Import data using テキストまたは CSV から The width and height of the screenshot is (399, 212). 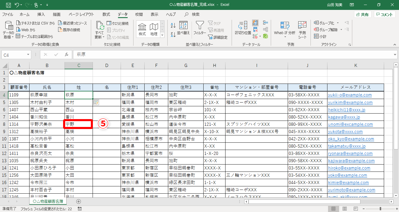pyautogui.click(x=36, y=23)
